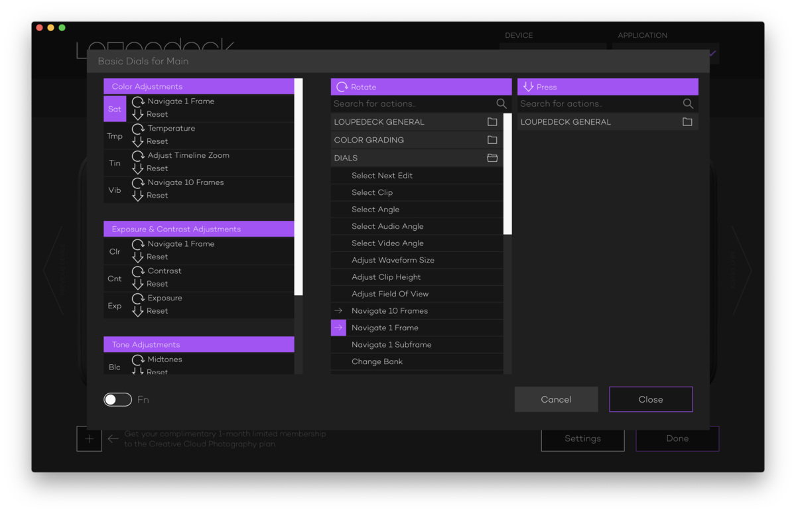Viewport: 796px width, 514px height.
Task: Click the Done button behind dialog
Action: coord(677,439)
